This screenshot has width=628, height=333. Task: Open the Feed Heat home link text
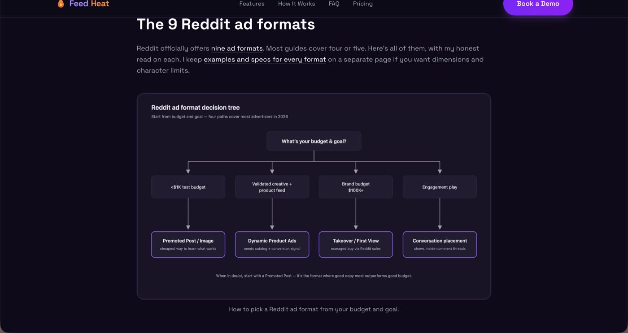(x=89, y=4)
